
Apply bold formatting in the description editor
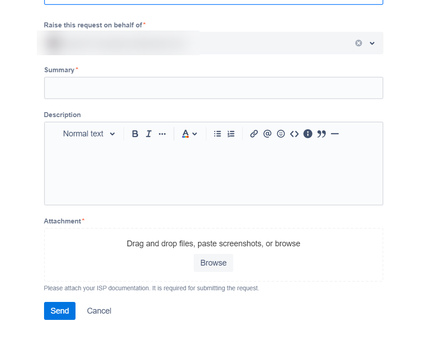(x=134, y=133)
